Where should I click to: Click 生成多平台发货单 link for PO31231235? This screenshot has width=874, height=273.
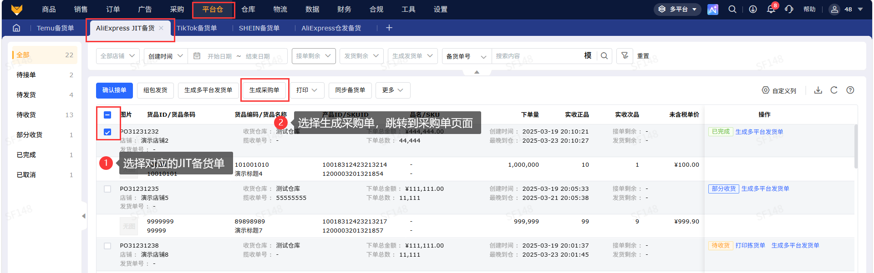765,189
